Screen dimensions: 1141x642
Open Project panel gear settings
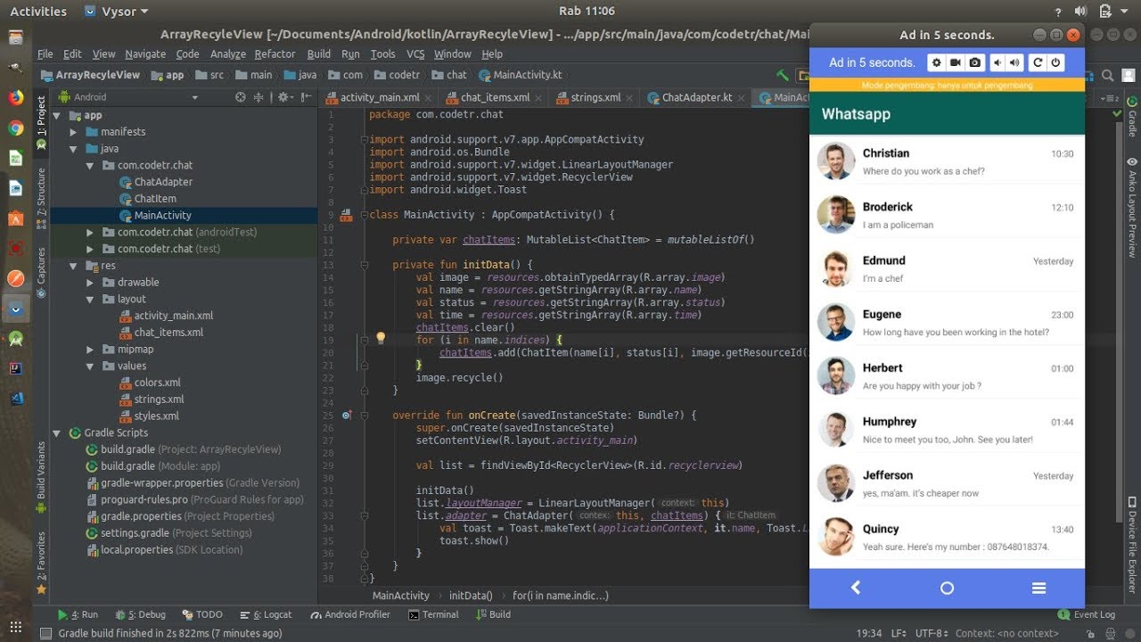click(284, 97)
